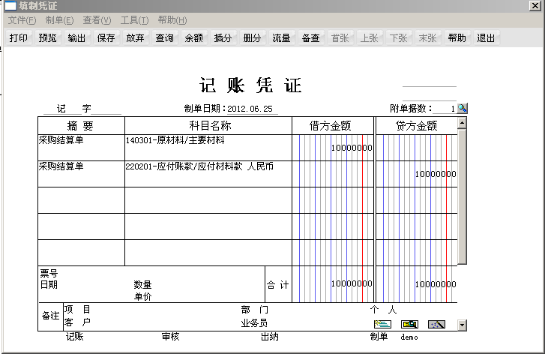
Task: Click the third icon with the pencil
Action: (x=436, y=324)
